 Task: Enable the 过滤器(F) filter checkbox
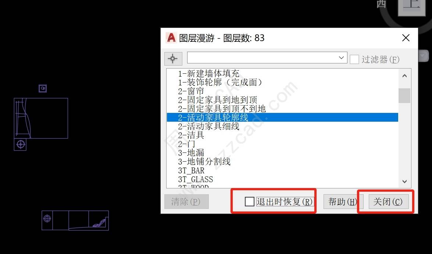pos(354,59)
